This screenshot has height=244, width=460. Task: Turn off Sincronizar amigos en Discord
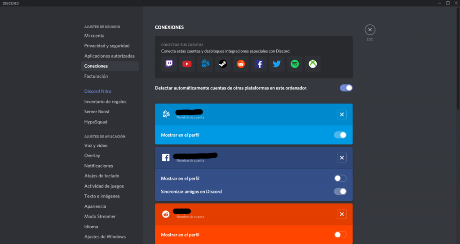coord(340,192)
